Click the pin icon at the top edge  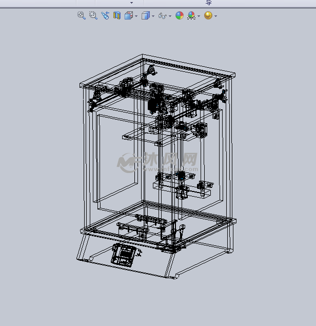click(x=208, y=3)
